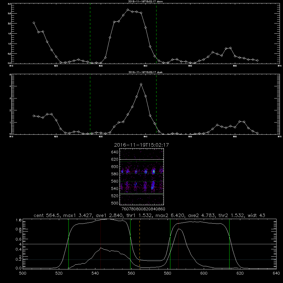Select the green vertical line near 614 in the bottom plot

pyautogui.click(x=230, y=244)
